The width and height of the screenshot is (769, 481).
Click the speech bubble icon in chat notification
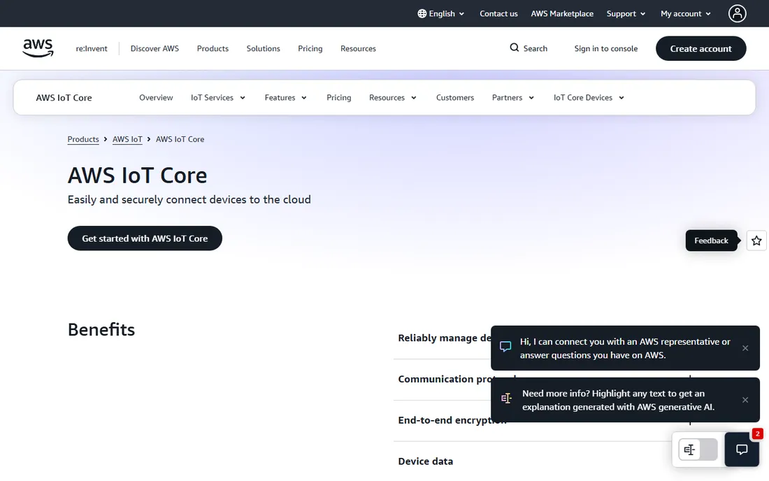(x=505, y=347)
